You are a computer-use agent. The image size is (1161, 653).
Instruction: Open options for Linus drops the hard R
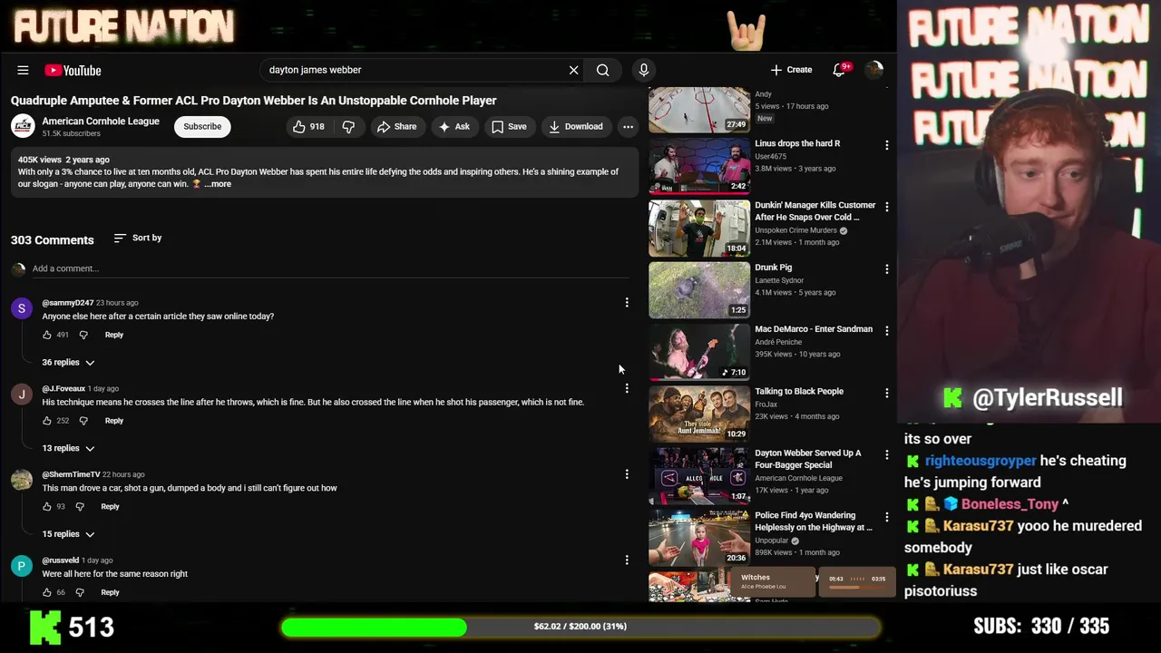[887, 145]
